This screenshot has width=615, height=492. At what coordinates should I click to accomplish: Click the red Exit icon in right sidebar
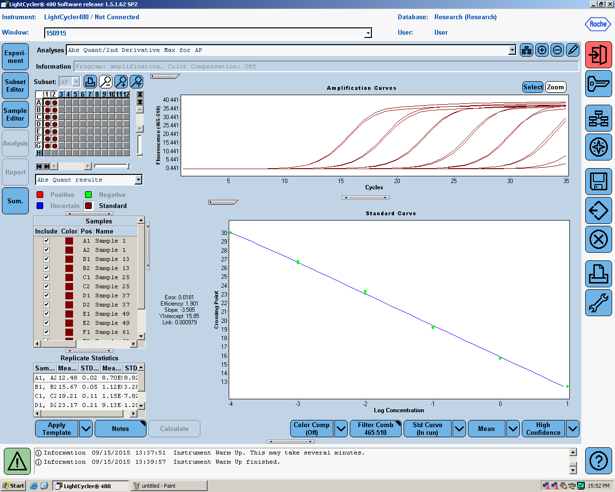[598, 55]
